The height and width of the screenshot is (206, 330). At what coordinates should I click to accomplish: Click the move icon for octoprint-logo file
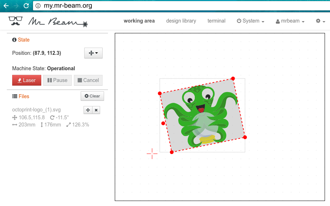click(88, 110)
